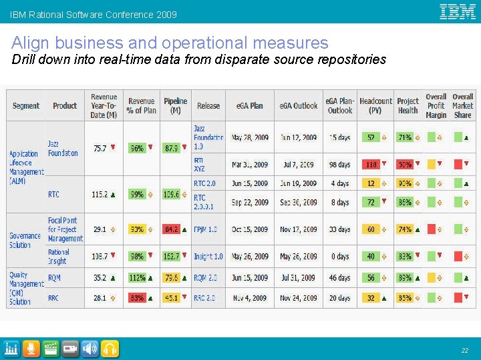Screen dimensions: 481x360
Task: Click the red 83% revenue of plan cell
Action: coord(137,298)
